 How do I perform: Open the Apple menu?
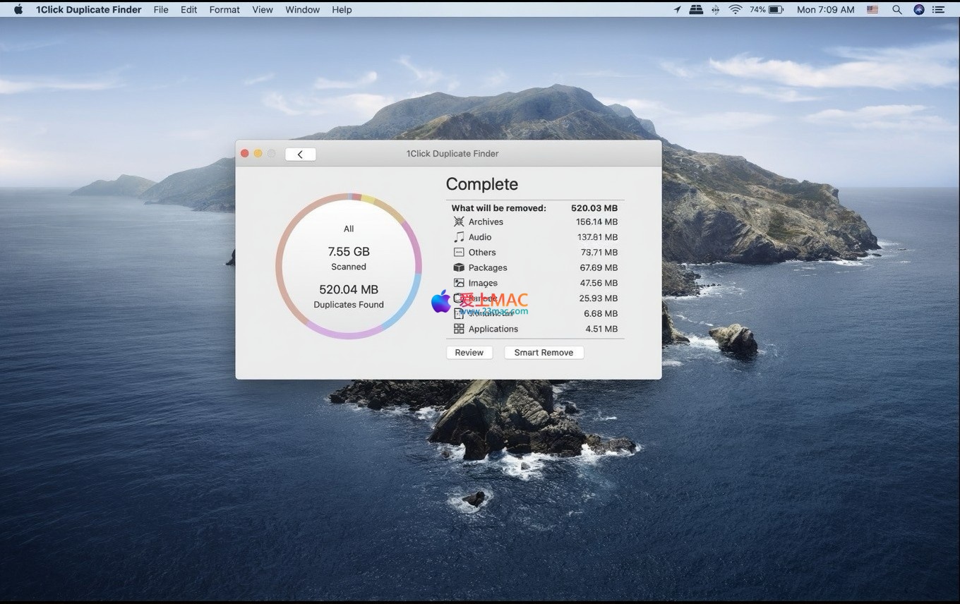click(18, 10)
